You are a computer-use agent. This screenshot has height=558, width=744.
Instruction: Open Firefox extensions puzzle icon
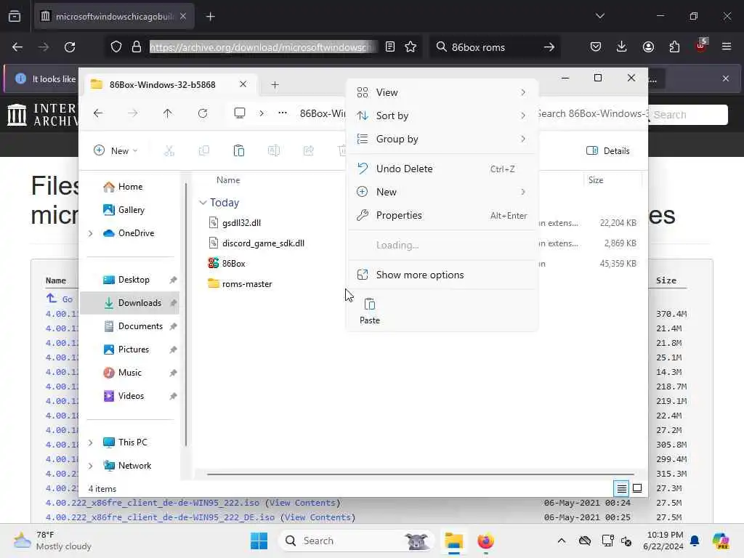pos(674,47)
